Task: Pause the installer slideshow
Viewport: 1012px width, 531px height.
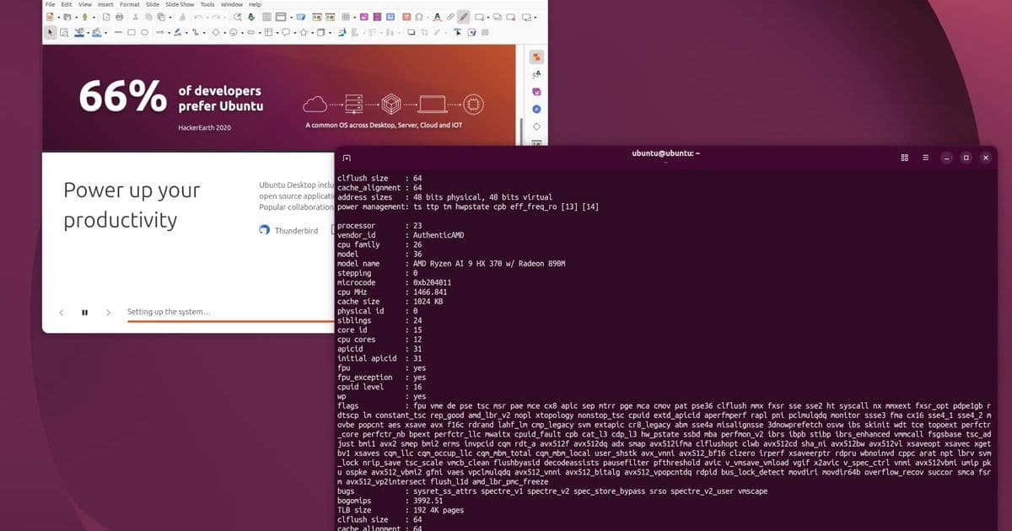Action: point(85,312)
